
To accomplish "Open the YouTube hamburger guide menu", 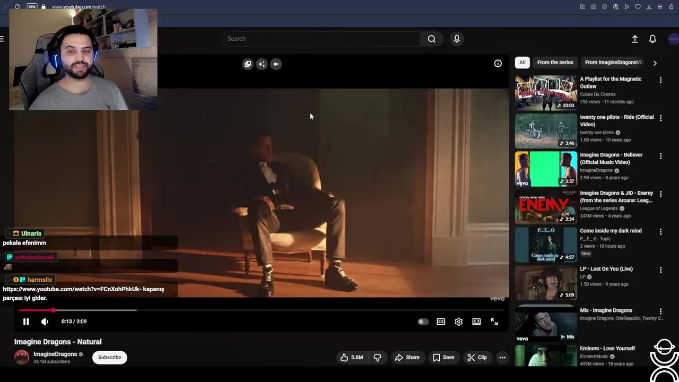I will [2, 39].
